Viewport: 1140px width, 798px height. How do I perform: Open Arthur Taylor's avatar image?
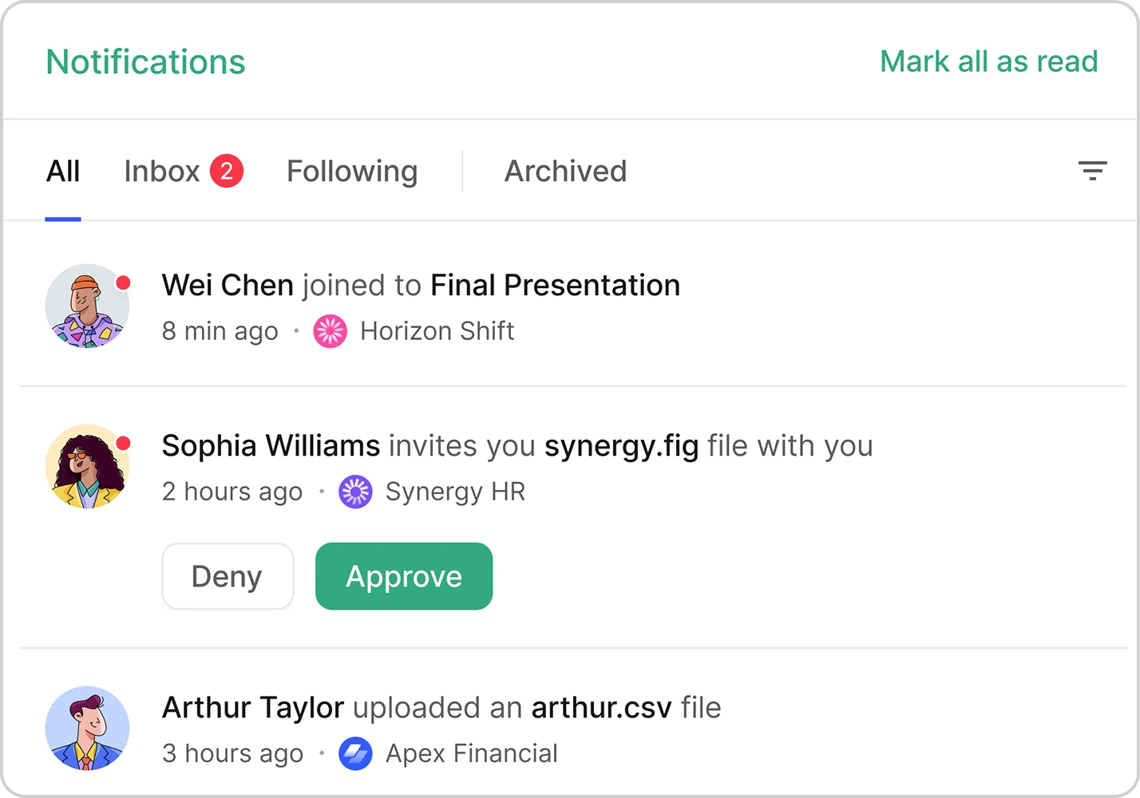[x=87, y=729]
